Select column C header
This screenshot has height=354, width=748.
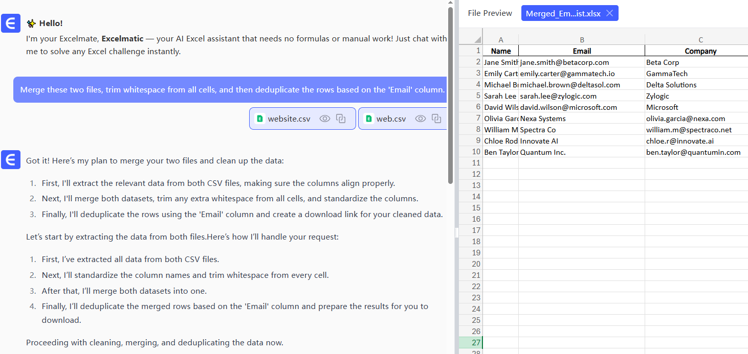coord(700,40)
